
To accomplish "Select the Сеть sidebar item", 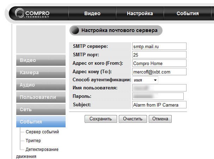I will click(41, 109).
